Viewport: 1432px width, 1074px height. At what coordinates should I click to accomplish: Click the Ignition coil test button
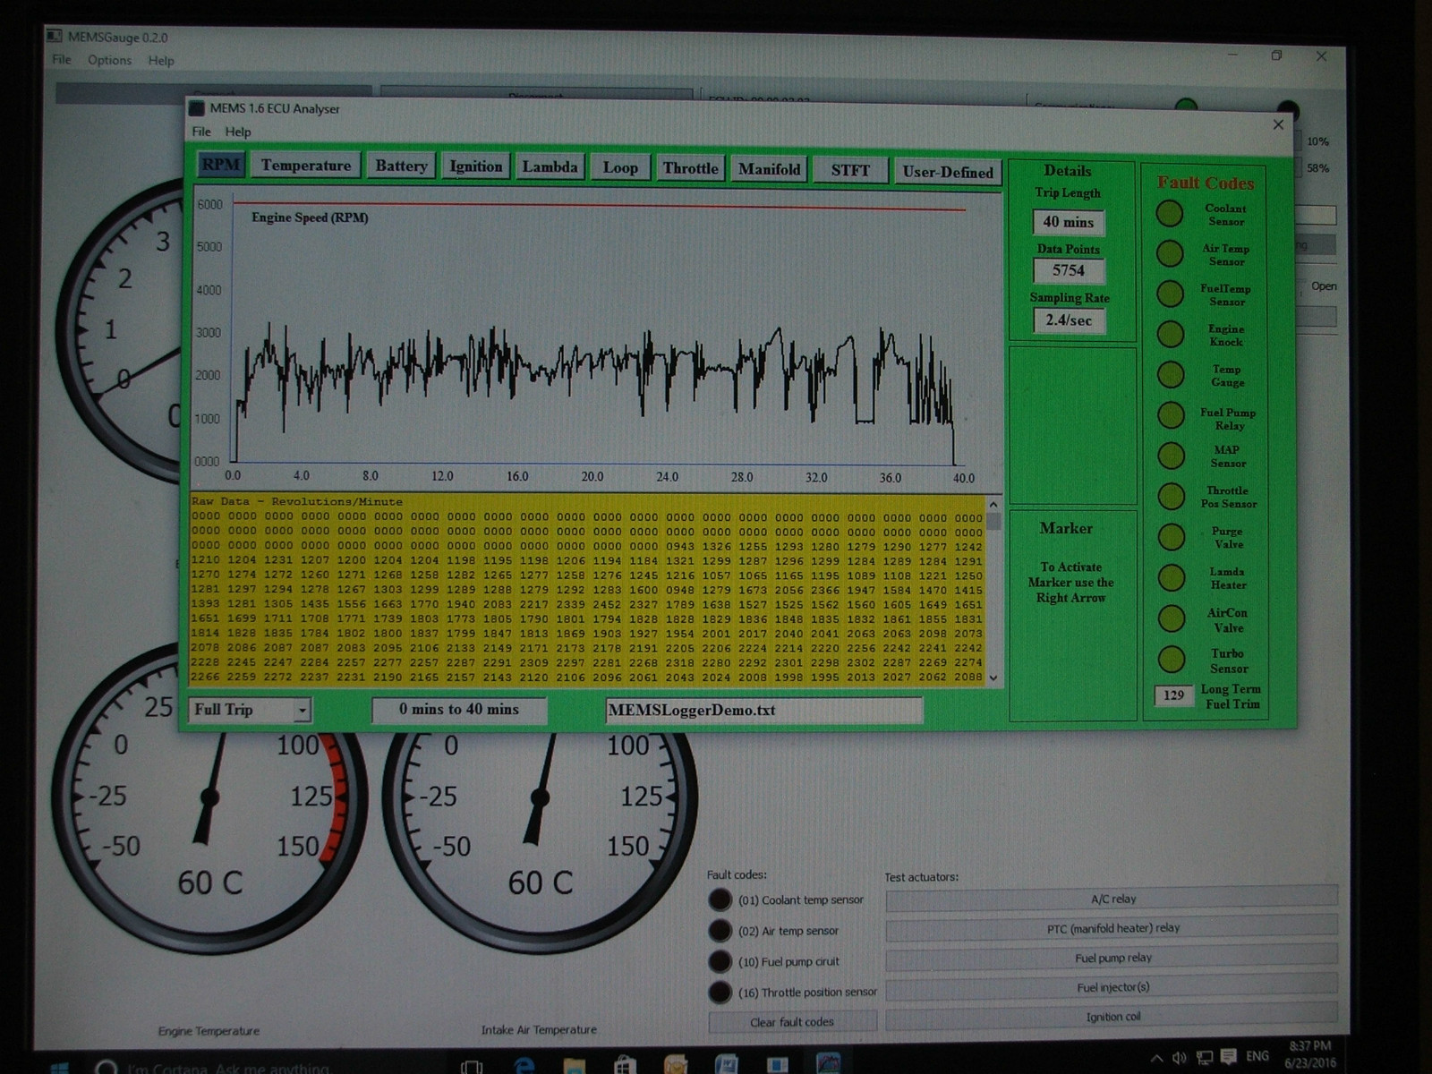click(x=1112, y=1017)
